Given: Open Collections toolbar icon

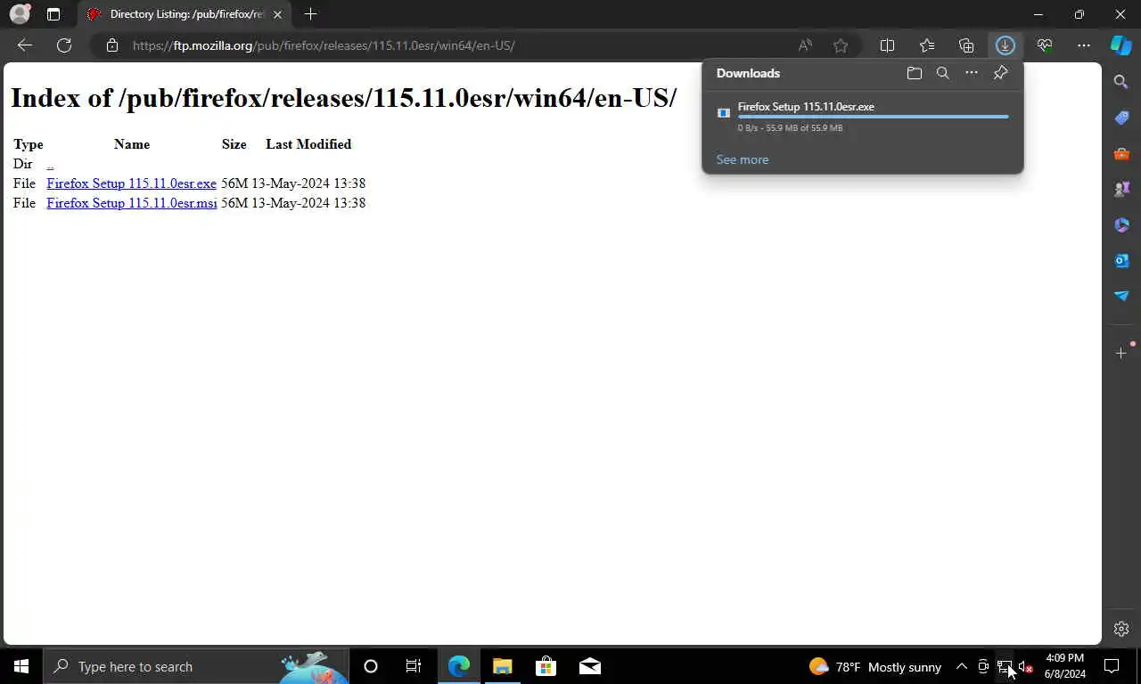Looking at the screenshot, I should click(x=966, y=45).
